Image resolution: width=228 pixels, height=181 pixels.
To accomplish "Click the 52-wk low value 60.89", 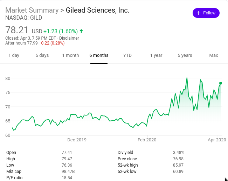I will [x=178, y=172].
